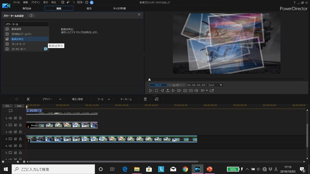Open the 3D mode dropdown arrow
The width and height of the screenshot is (310, 174).
click(x=207, y=90)
